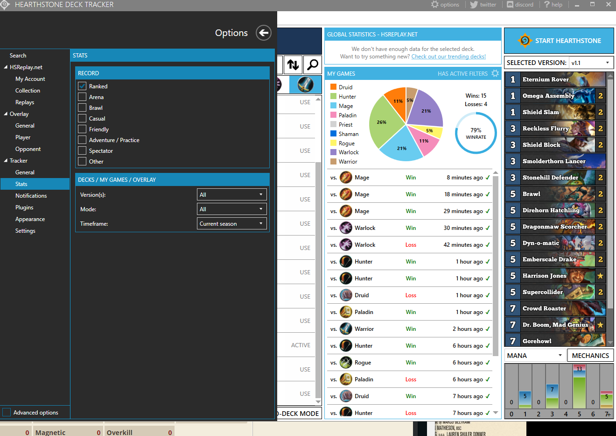Click the purple Warlock legend swatch
This screenshot has height=436, width=616.
click(x=333, y=152)
